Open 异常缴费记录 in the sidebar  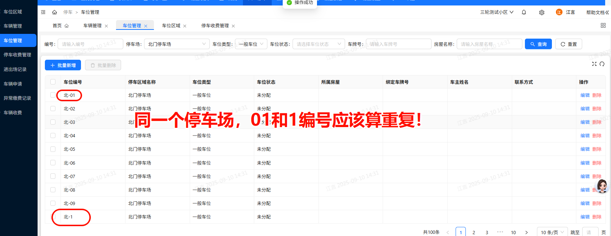(18, 98)
